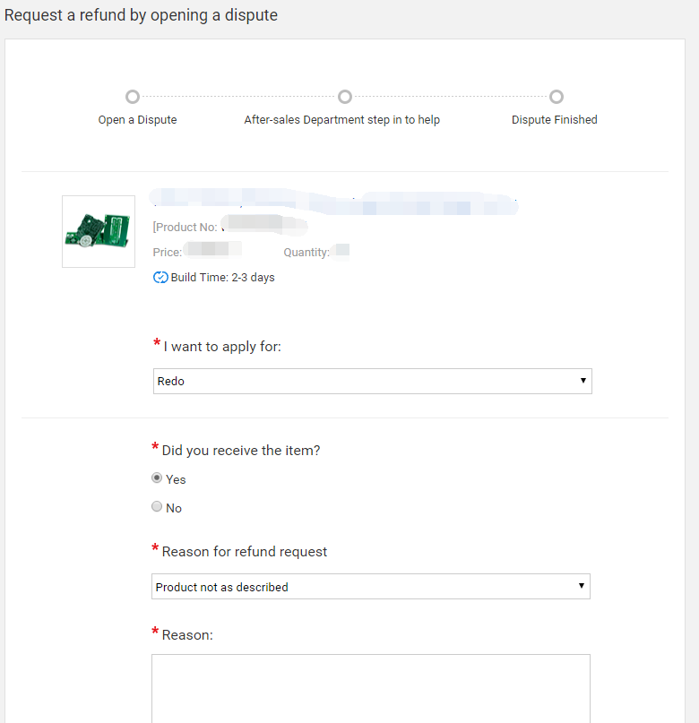Click the Build Time clock icon

point(159,278)
